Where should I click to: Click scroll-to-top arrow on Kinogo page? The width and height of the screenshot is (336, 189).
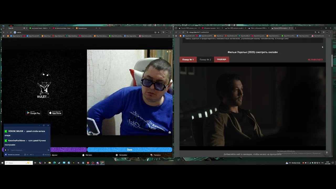coord(327,153)
